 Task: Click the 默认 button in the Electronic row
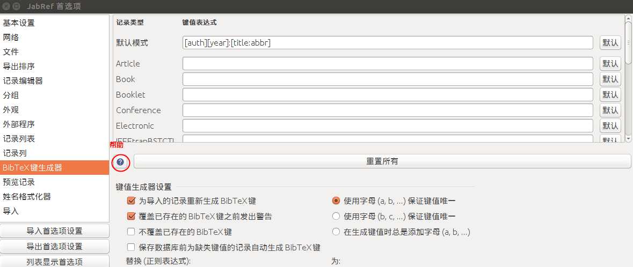click(x=610, y=126)
